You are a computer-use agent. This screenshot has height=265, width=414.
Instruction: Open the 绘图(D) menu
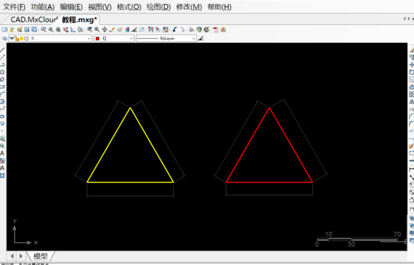158,7
